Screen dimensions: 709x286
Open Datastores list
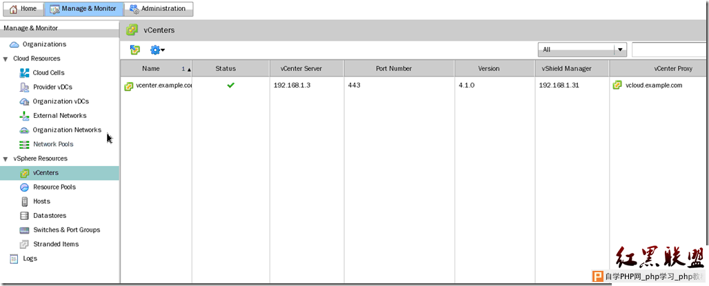[x=50, y=216]
